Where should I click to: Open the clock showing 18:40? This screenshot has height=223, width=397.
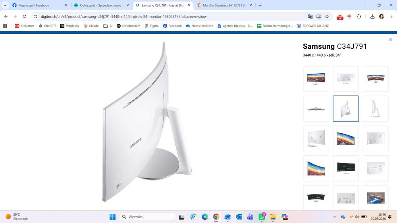click(x=378, y=217)
